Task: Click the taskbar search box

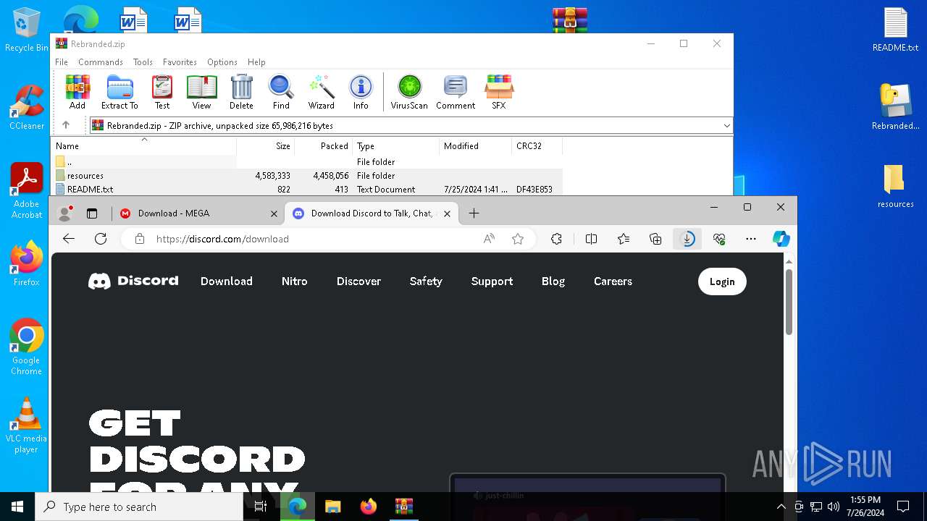Action: click(139, 507)
